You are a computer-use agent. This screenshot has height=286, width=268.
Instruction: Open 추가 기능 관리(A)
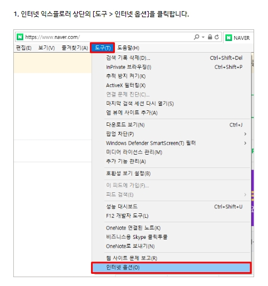tap(171, 161)
